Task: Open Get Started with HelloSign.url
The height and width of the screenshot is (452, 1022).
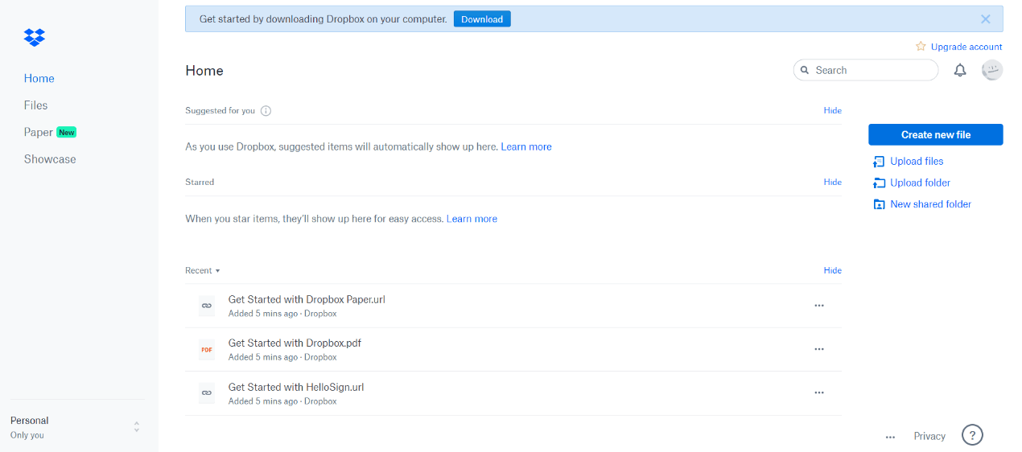Action: click(x=296, y=388)
